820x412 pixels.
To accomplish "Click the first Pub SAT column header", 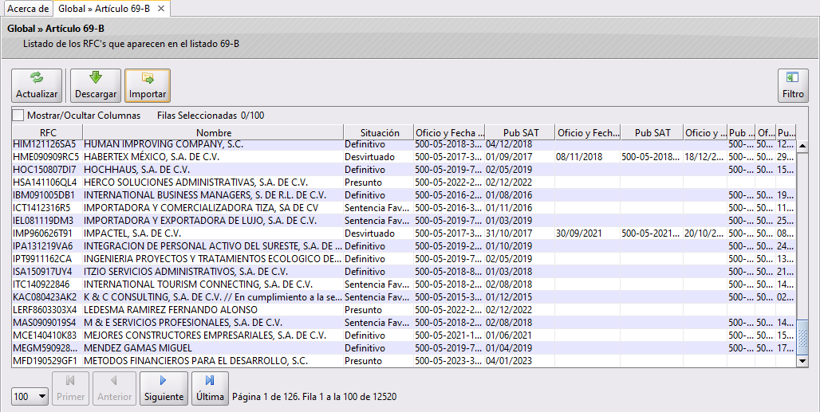I will pos(520,132).
